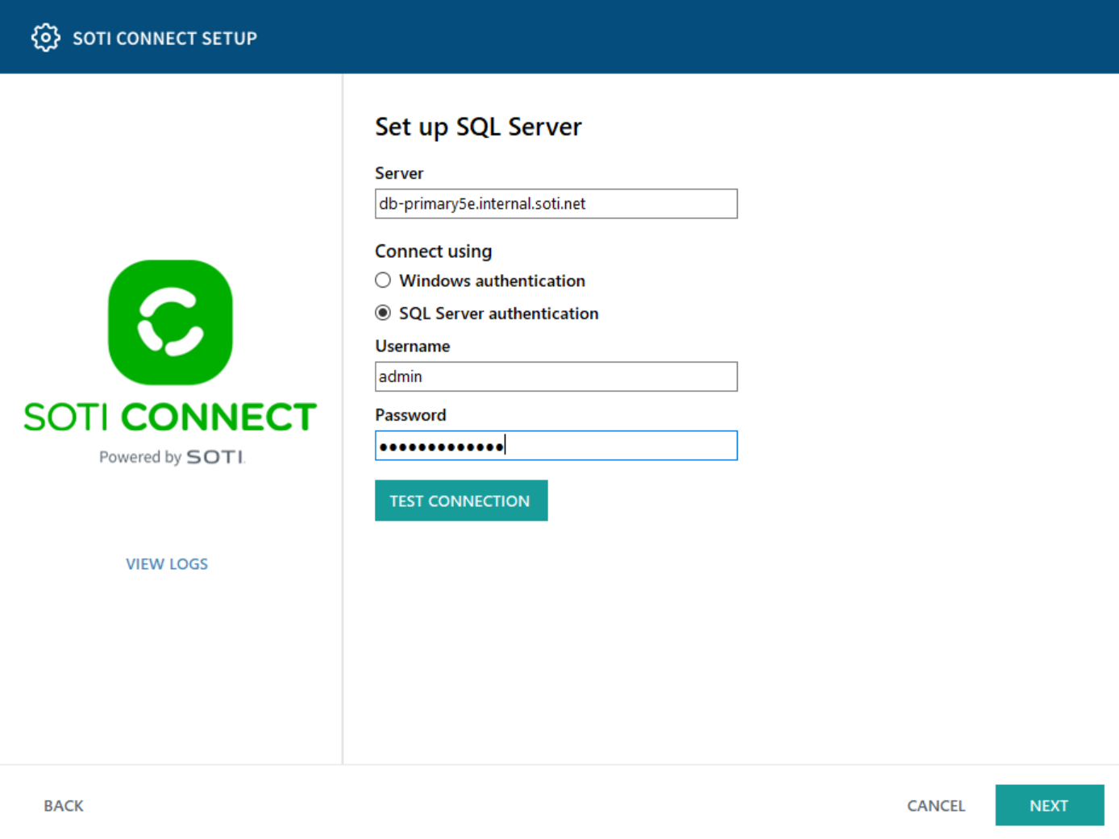Cancel the SOTI Connect setup

tap(936, 806)
